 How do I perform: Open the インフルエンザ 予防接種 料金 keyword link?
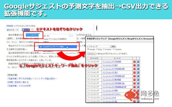(113, 83)
